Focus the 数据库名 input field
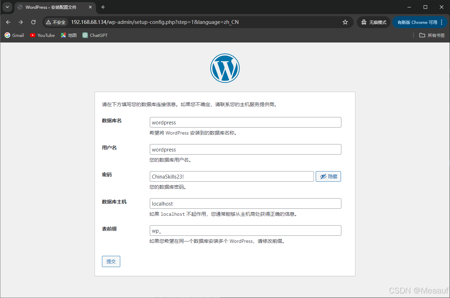 245,122
